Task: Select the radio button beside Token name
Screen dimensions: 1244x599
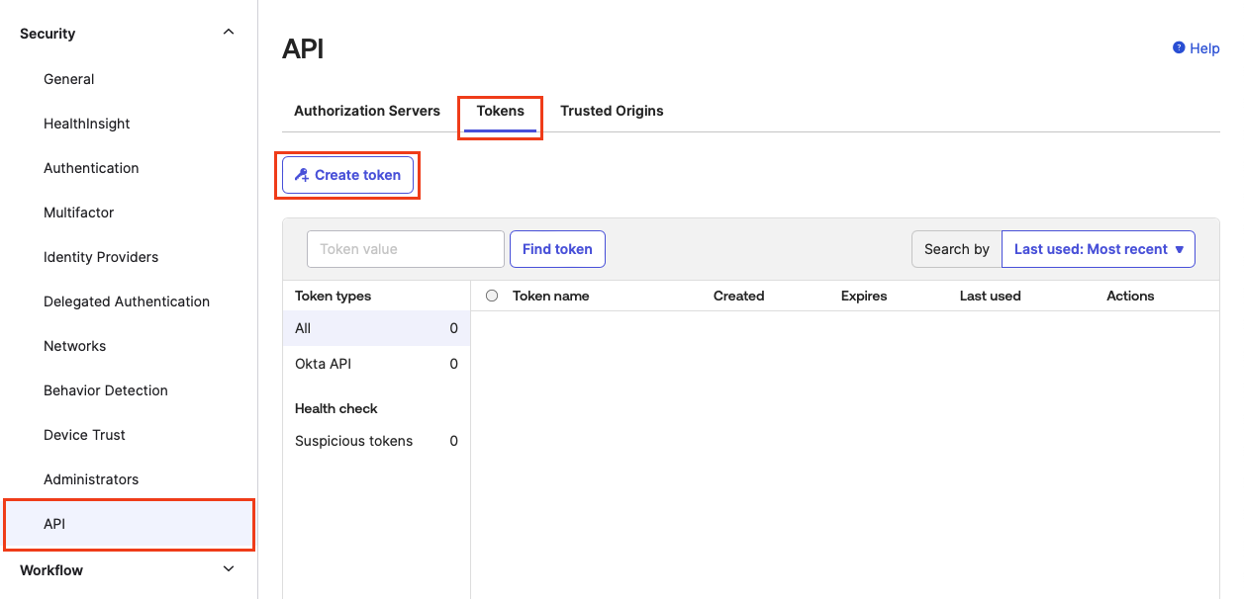Action: click(492, 296)
